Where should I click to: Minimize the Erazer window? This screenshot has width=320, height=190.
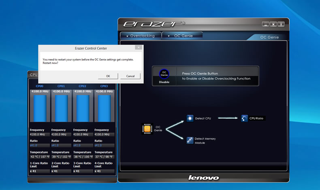click(265, 24)
